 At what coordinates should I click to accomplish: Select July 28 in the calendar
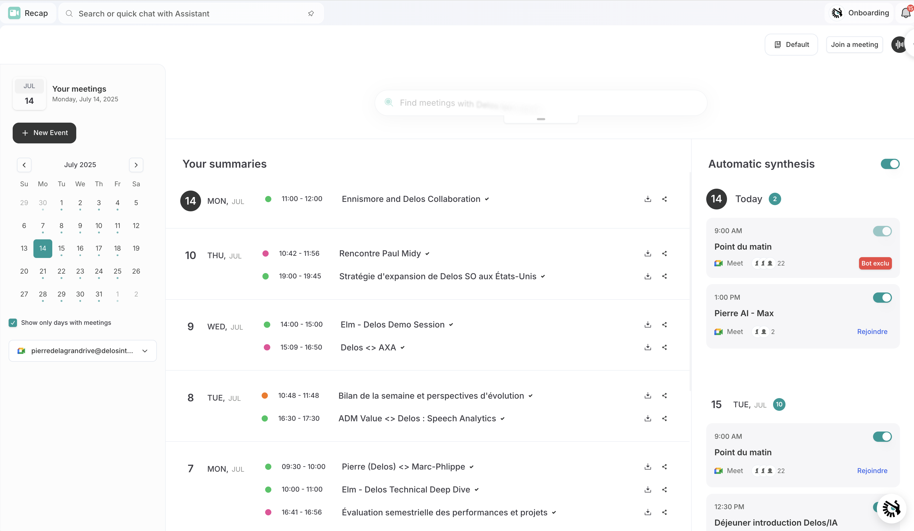43,294
